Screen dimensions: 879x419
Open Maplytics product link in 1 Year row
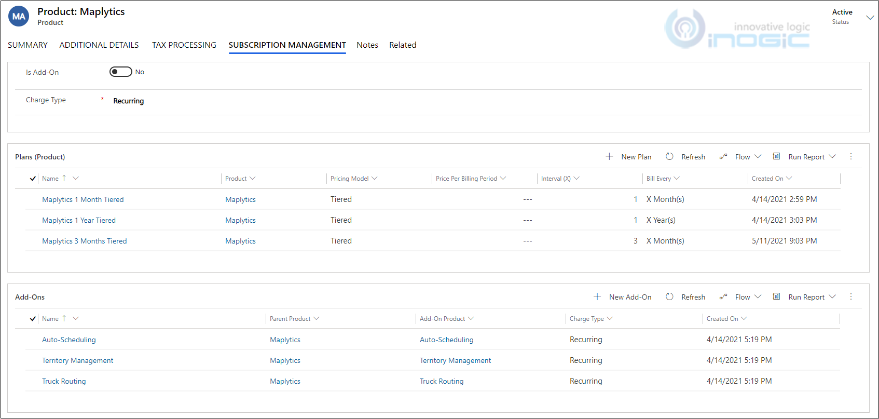click(x=240, y=220)
